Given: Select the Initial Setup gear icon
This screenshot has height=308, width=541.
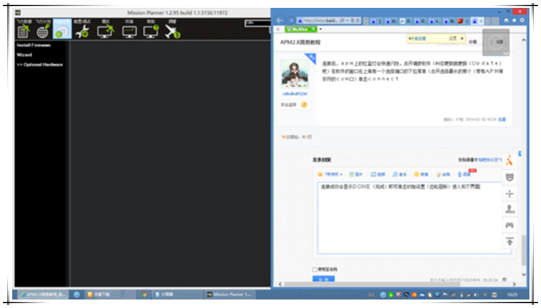Looking at the screenshot, I should (x=62, y=30).
